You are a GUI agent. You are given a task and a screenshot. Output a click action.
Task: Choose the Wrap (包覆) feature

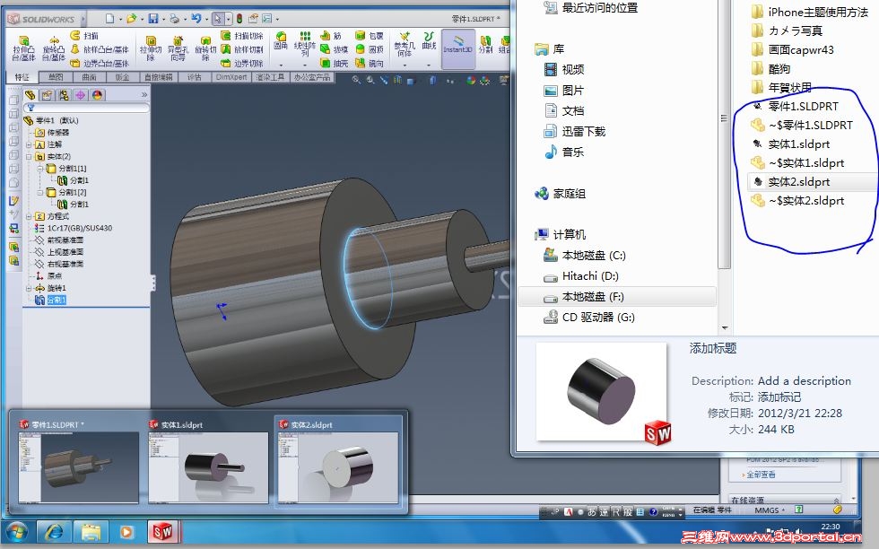tap(370, 36)
